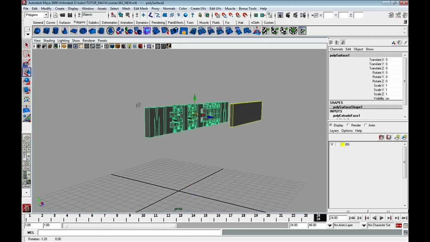Open the Create UVs menu

[x=198, y=8]
